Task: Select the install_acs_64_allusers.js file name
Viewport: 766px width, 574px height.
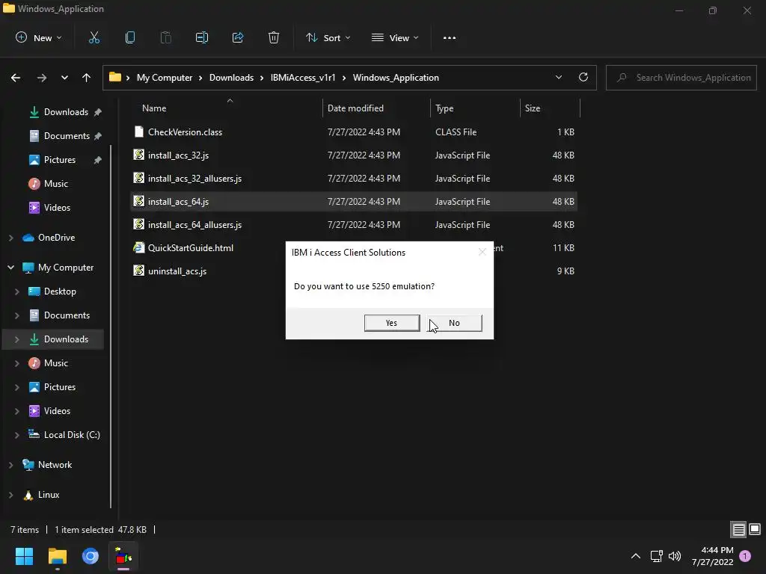Action: 195,224
